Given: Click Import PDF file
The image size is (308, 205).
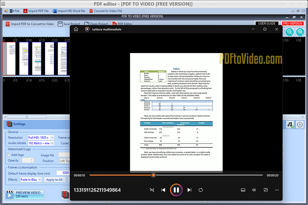Looking at the screenshot, I should 36,11.
